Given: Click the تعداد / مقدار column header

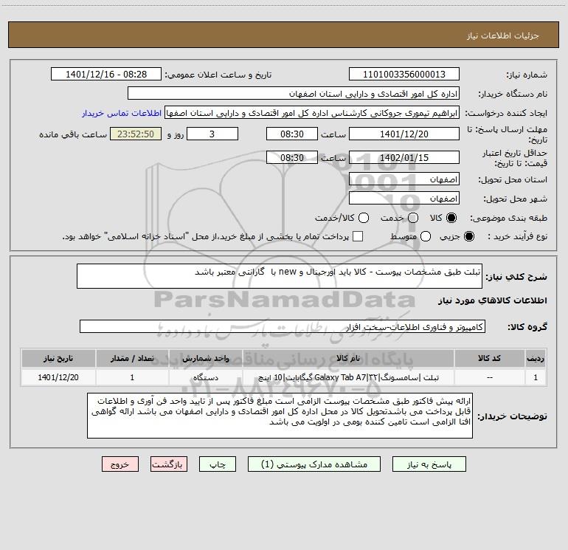Looking at the screenshot, I should [x=132, y=359].
